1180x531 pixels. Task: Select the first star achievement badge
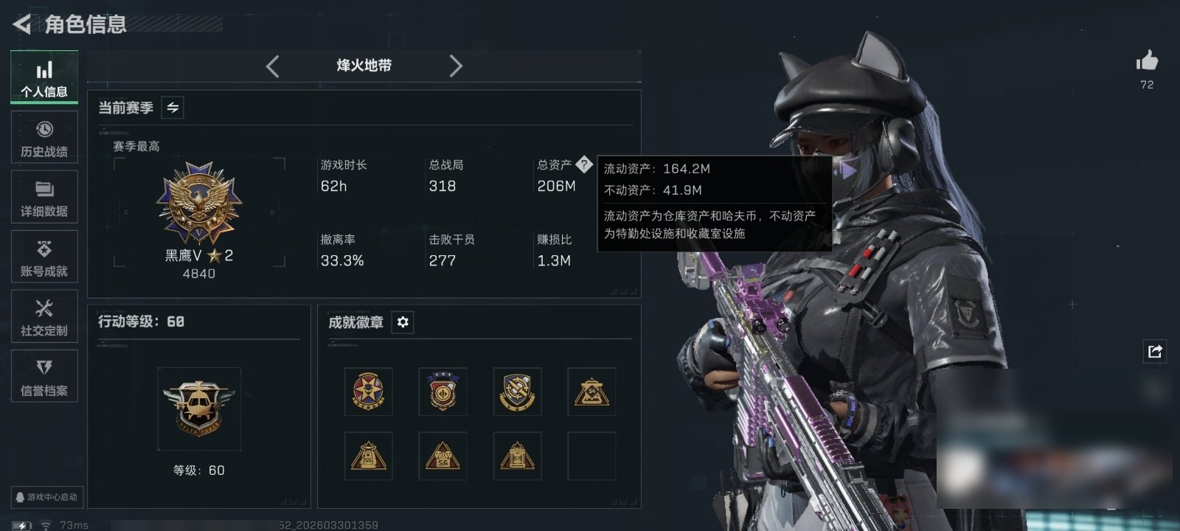coord(368,392)
